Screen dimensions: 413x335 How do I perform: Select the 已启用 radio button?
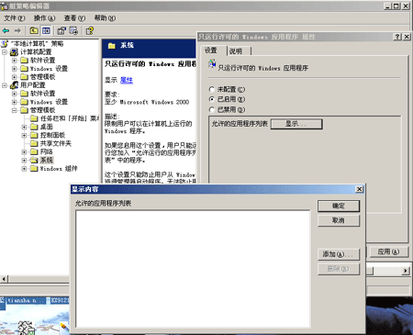coord(211,99)
